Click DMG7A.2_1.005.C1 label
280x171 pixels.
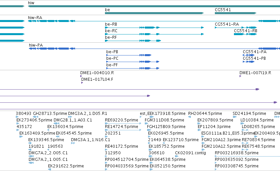pyautogui.click(x=48, y=160)
